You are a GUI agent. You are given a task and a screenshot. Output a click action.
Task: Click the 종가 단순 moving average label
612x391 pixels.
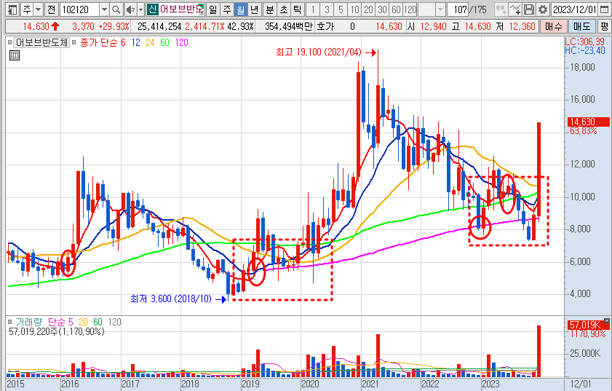tap(98, 42)
